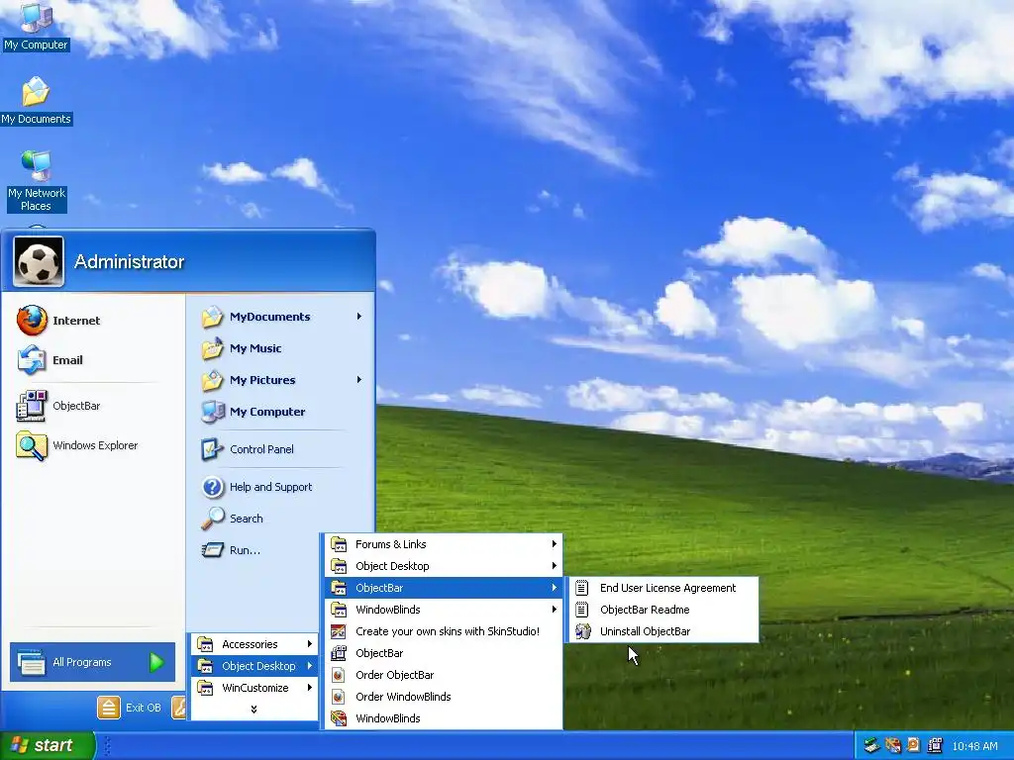Show more programs with the double chevron

(x=253, y=709)
